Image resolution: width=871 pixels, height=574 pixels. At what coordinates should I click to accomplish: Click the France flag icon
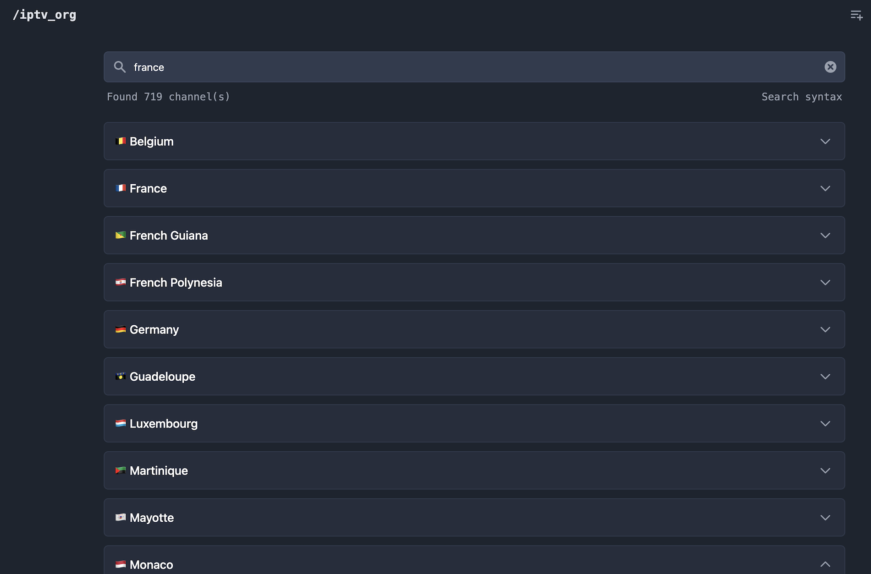[121, 188]
